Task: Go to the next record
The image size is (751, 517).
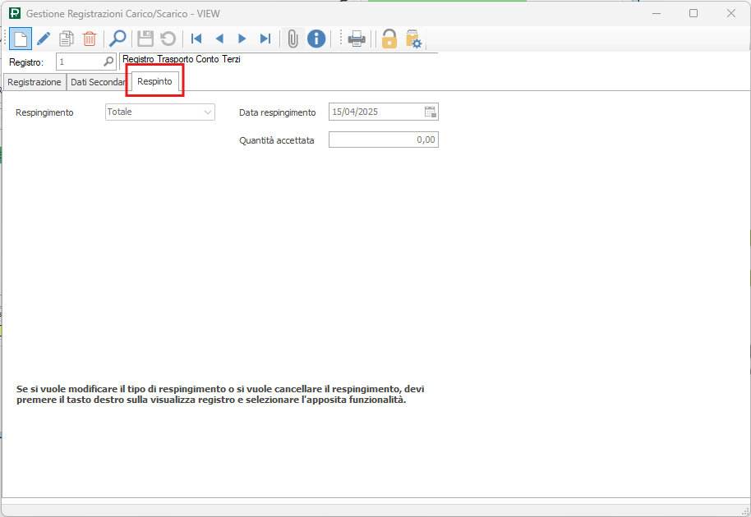Action: coord(242,39)
